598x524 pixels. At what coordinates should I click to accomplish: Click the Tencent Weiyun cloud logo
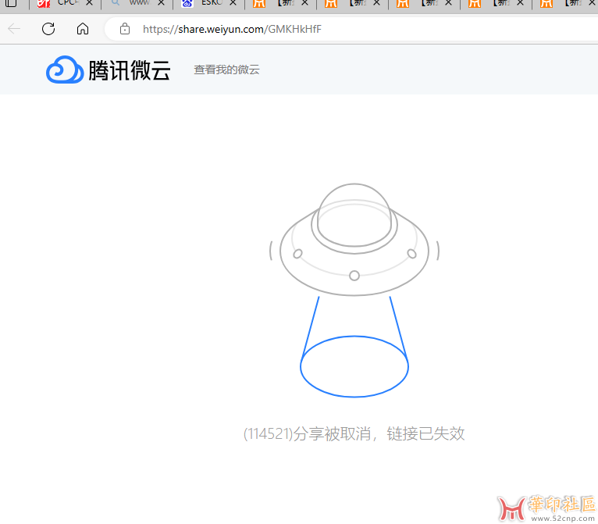[x=65, y=70]
